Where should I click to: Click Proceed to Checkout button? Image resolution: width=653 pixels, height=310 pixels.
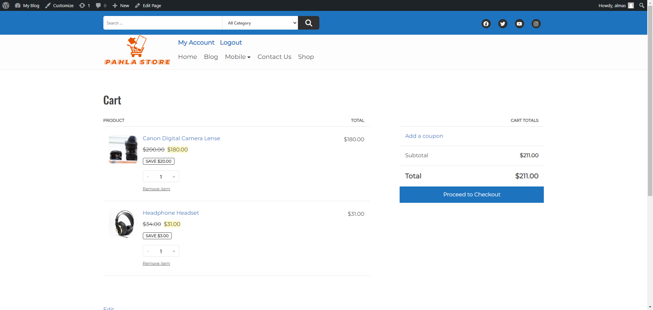click(x=471, y=195)
